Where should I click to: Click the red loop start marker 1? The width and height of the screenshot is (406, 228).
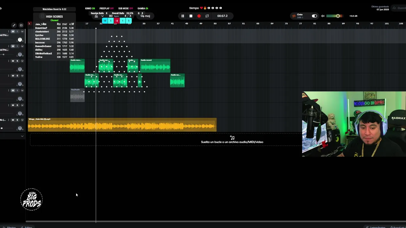pos(29,24)
